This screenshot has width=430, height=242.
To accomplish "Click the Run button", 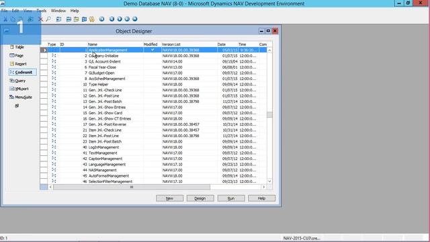I will click(x=231, y=198).
